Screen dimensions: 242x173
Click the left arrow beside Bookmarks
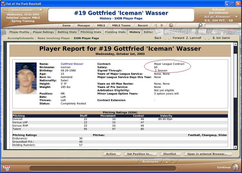point(166,162)
